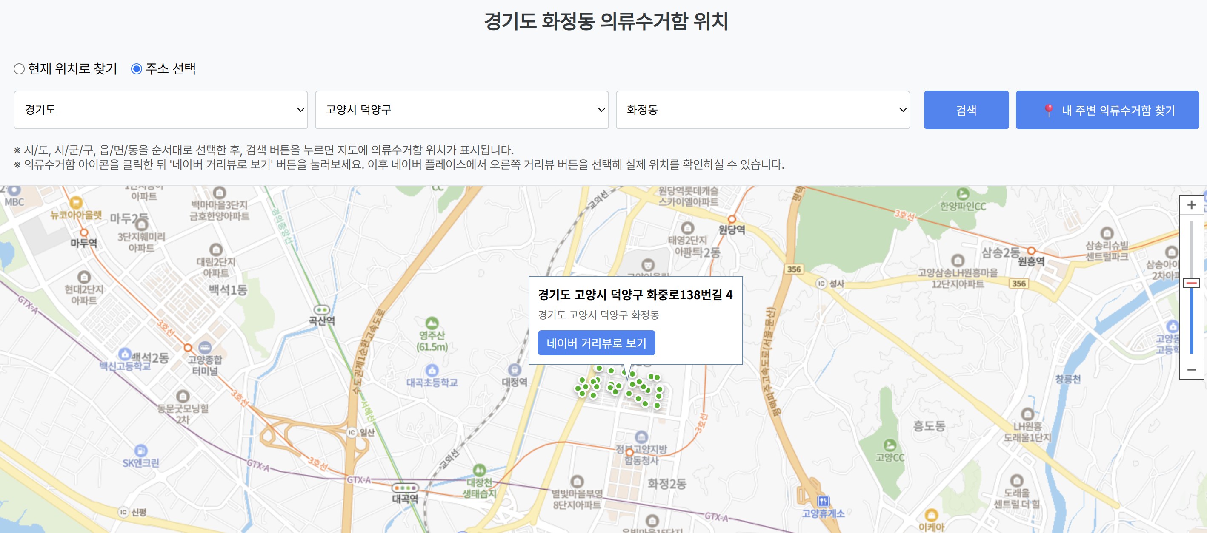Click the 뉴코아아울렛 shopping icon
The image size is (1207, 533).
pos(75,203)
